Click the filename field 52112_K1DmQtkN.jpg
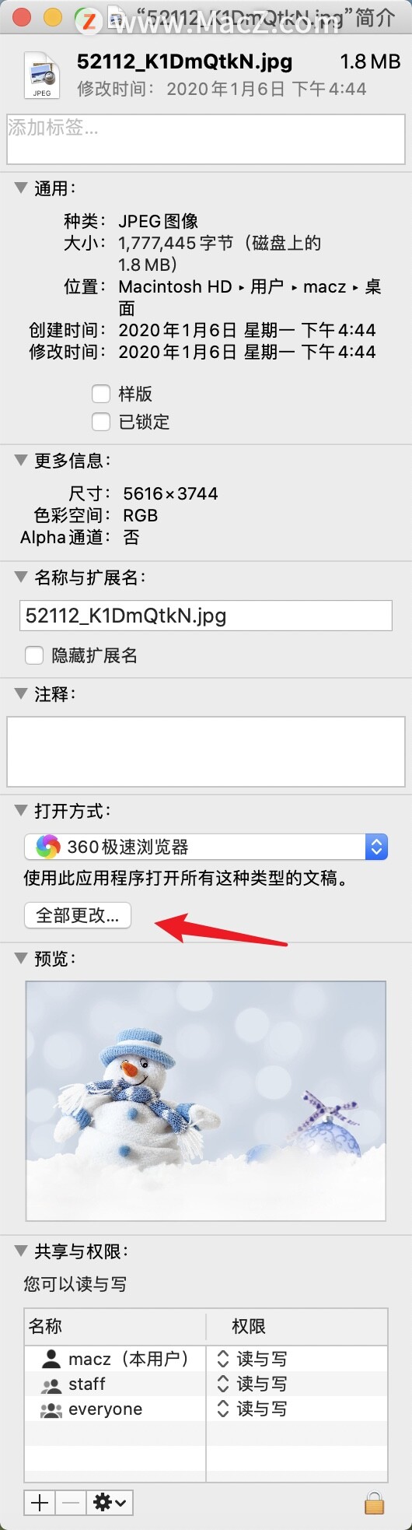The width and height of the screenshot is (412, 1530). click(206, 616)
